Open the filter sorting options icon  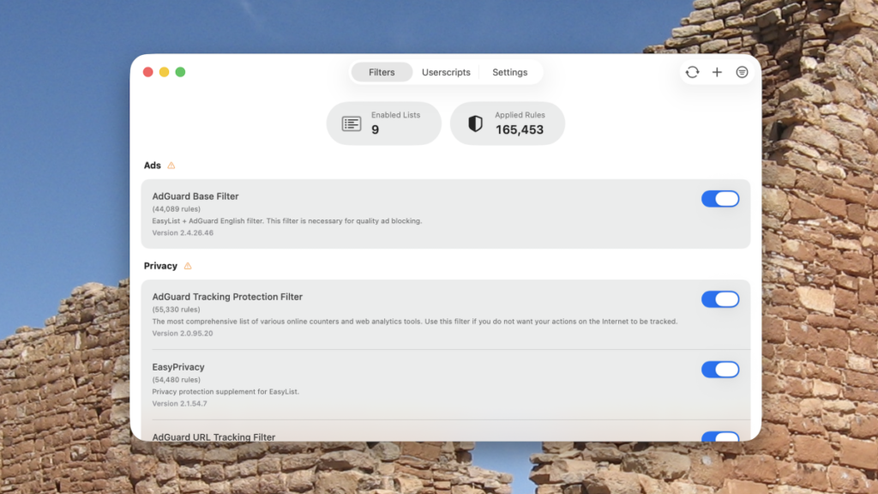click(742, 72)
